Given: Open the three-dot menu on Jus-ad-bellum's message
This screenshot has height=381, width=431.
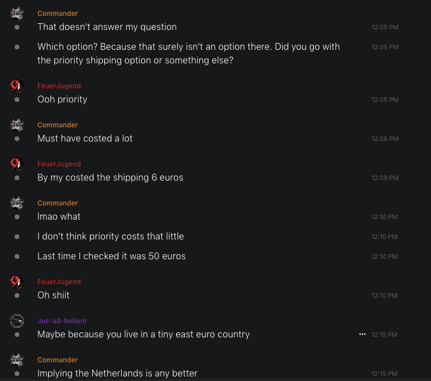Looking at the screenshot, I should click(362, 335).
